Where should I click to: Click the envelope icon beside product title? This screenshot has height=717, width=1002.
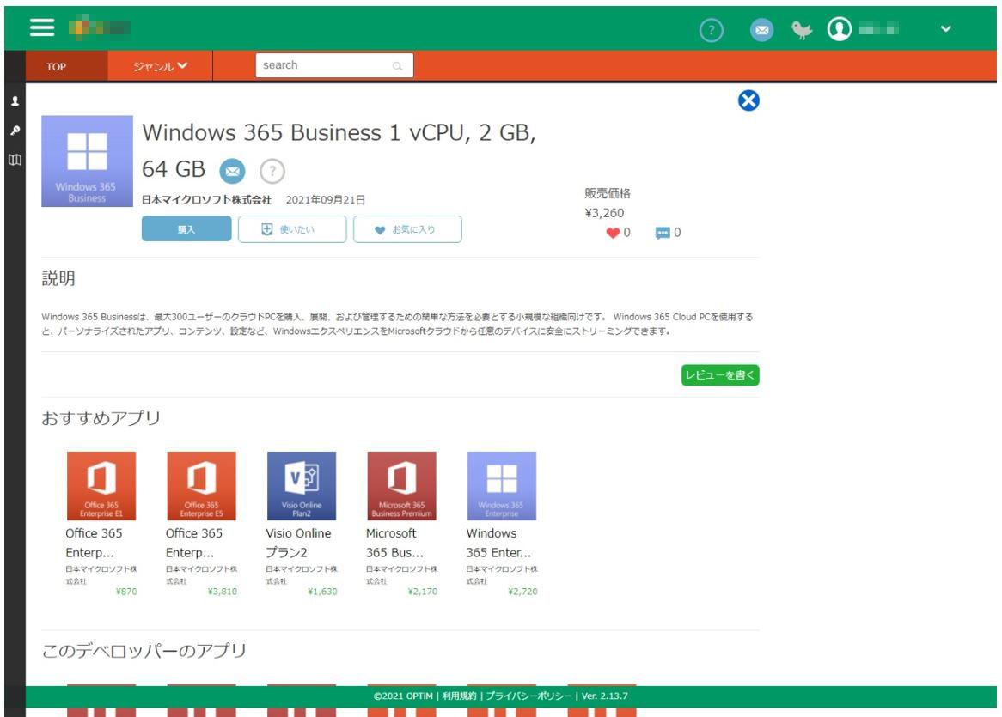click(x=231, y=171)
